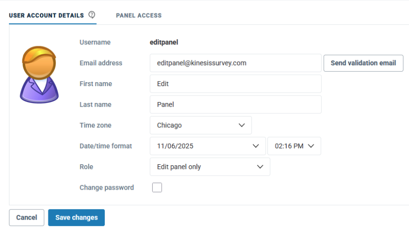Screen dimensions: 409x229
Task: Click the Change password label text
Action: [107, 188]
